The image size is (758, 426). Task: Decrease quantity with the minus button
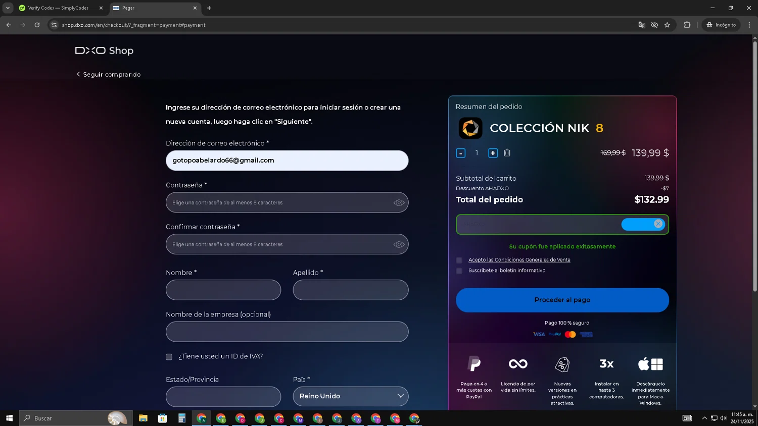pos(460,153)
